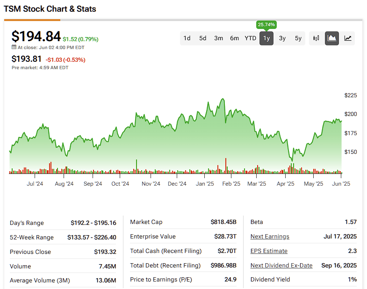
Task: Switch chart range to 3m
Action: click(x=219, y=38)
